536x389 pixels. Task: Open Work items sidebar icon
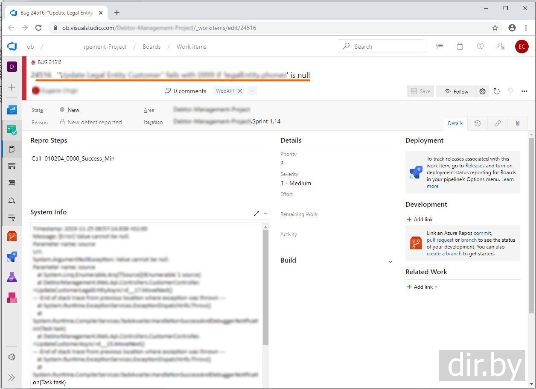tap(12, 149)
